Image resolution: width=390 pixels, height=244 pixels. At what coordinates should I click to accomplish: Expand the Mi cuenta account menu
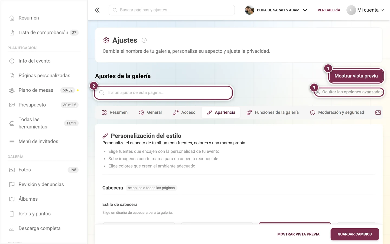[365, 10]
